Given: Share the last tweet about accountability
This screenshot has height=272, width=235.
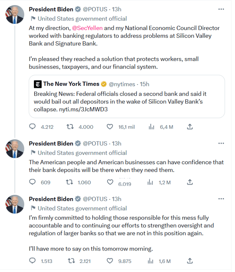Looking at the screenshot, I should (x=190, y=261).
